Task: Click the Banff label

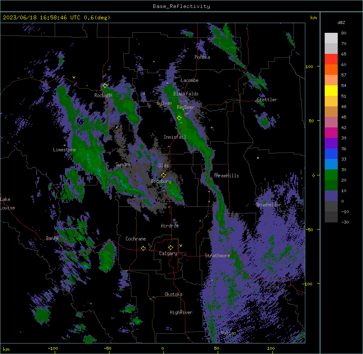Action: [x=52, y=238]
